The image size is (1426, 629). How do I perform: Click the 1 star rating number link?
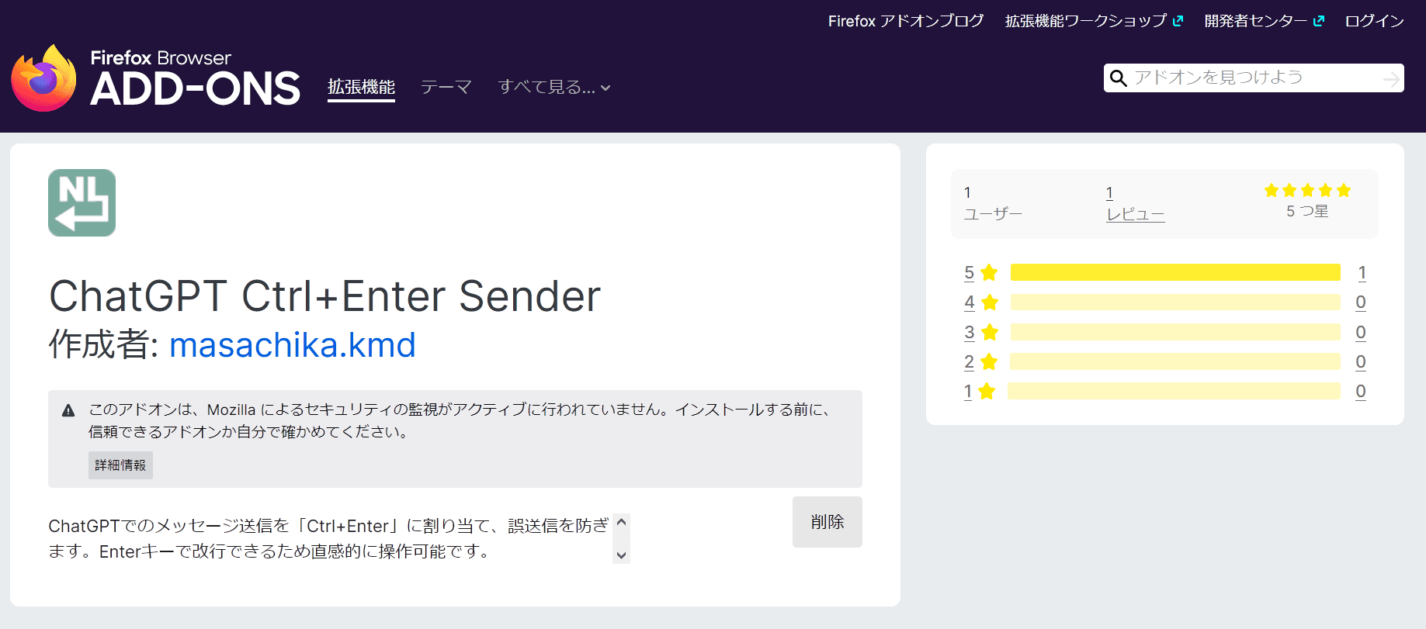point(968,392)
